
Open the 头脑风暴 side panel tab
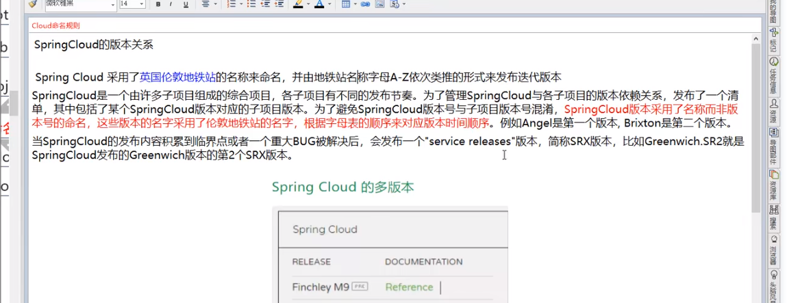773,285
